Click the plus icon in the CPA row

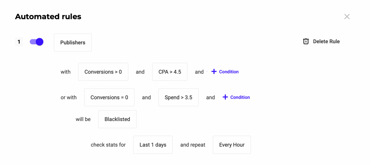pyautogui.click(x=214, y=72)
